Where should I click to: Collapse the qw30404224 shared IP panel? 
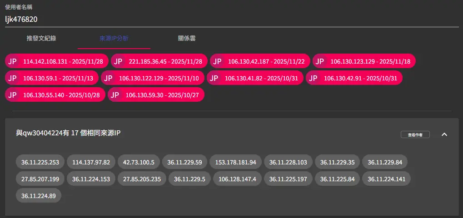click(x=444, y=134)
